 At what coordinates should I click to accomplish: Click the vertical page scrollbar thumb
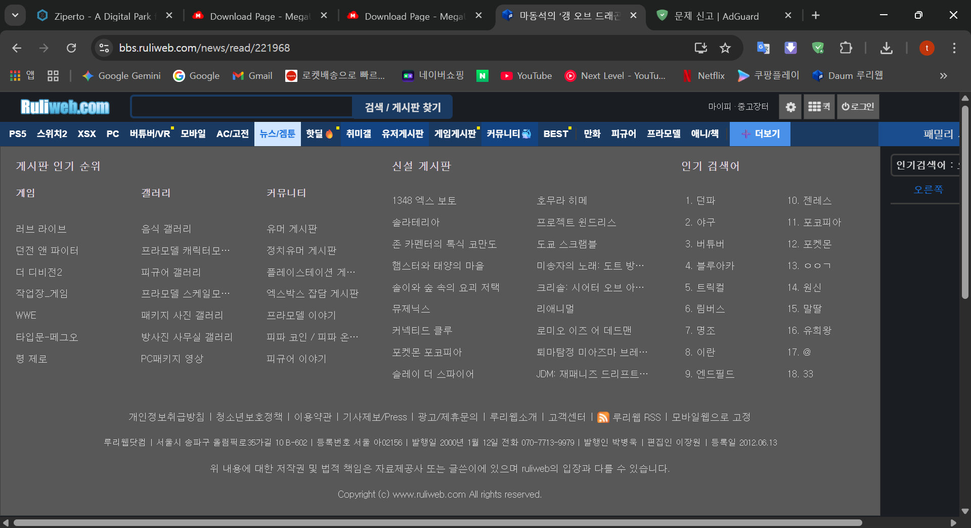[965, 201]
